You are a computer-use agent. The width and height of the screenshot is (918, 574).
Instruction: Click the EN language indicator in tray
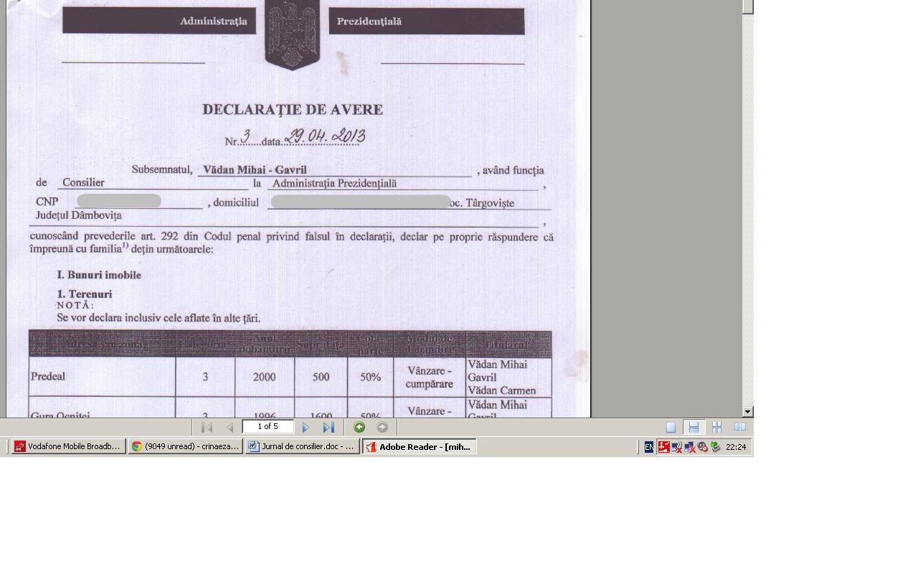click(649, 447)
